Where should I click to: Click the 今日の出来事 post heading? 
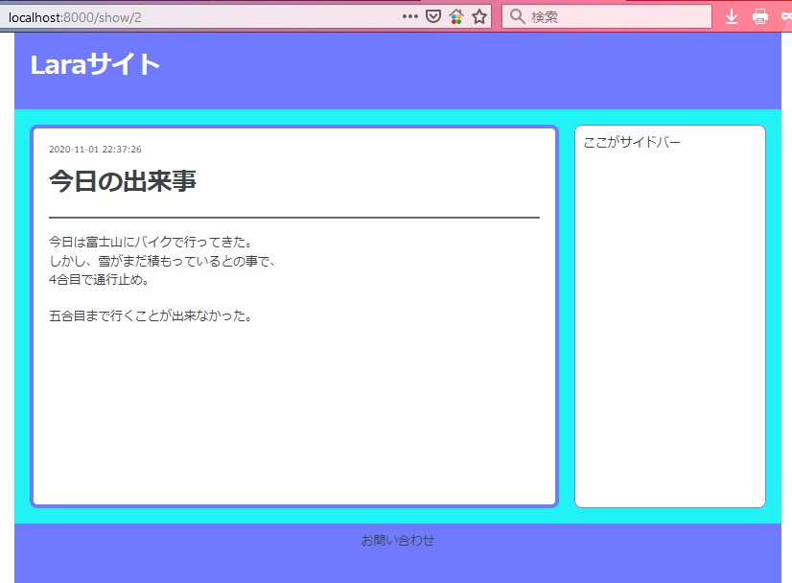pos(123,180)
